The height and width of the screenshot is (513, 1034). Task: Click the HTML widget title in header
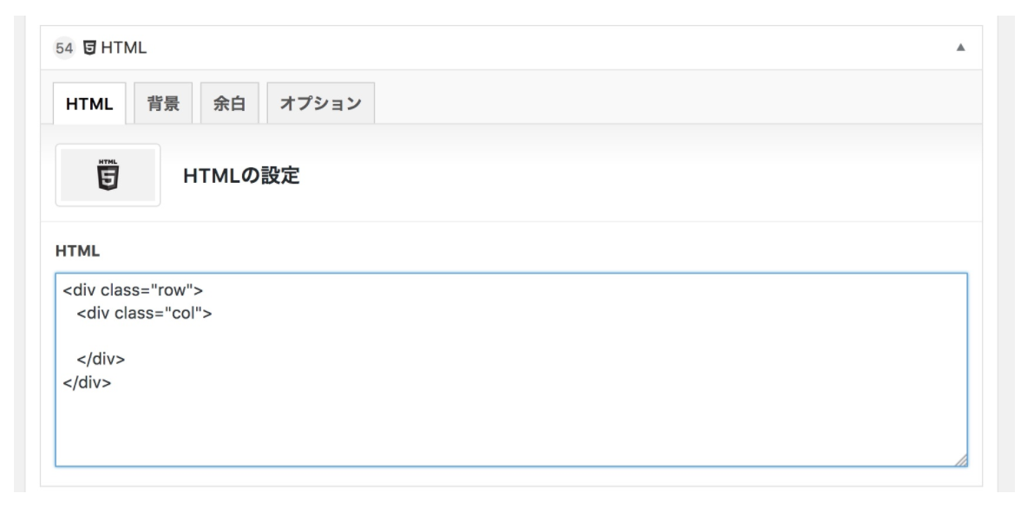(124, 48)
